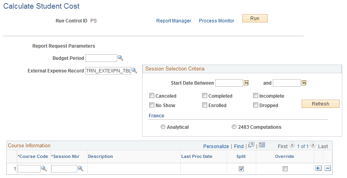Screen dimensions: 347x178
Task: Select the Analytical radio button
Action: (x=163, y=127)
